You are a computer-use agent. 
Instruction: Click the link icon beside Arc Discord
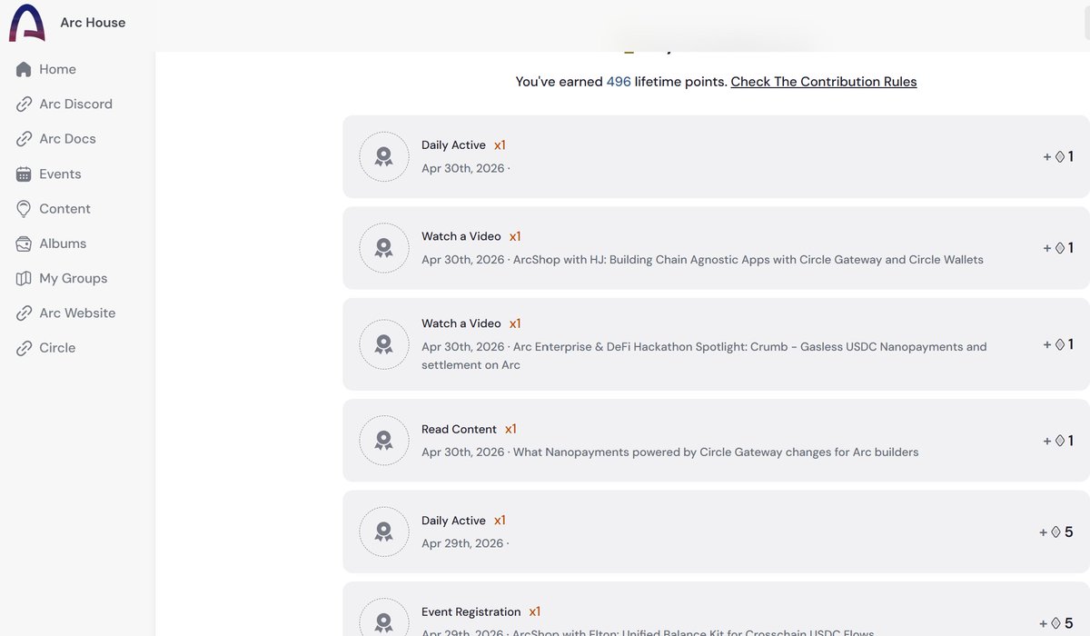coord(24,104)
